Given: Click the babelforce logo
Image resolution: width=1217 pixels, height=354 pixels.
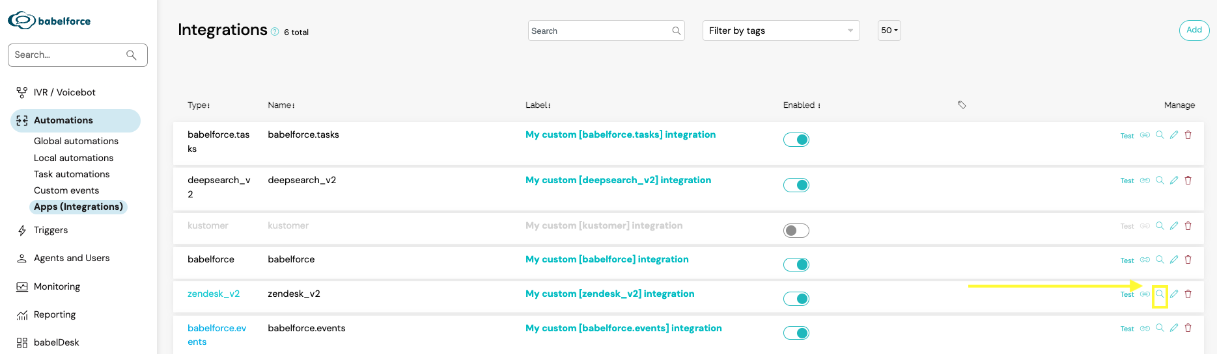Looking at the screenshot, I should pyautogui.click(x=49, y=21).
